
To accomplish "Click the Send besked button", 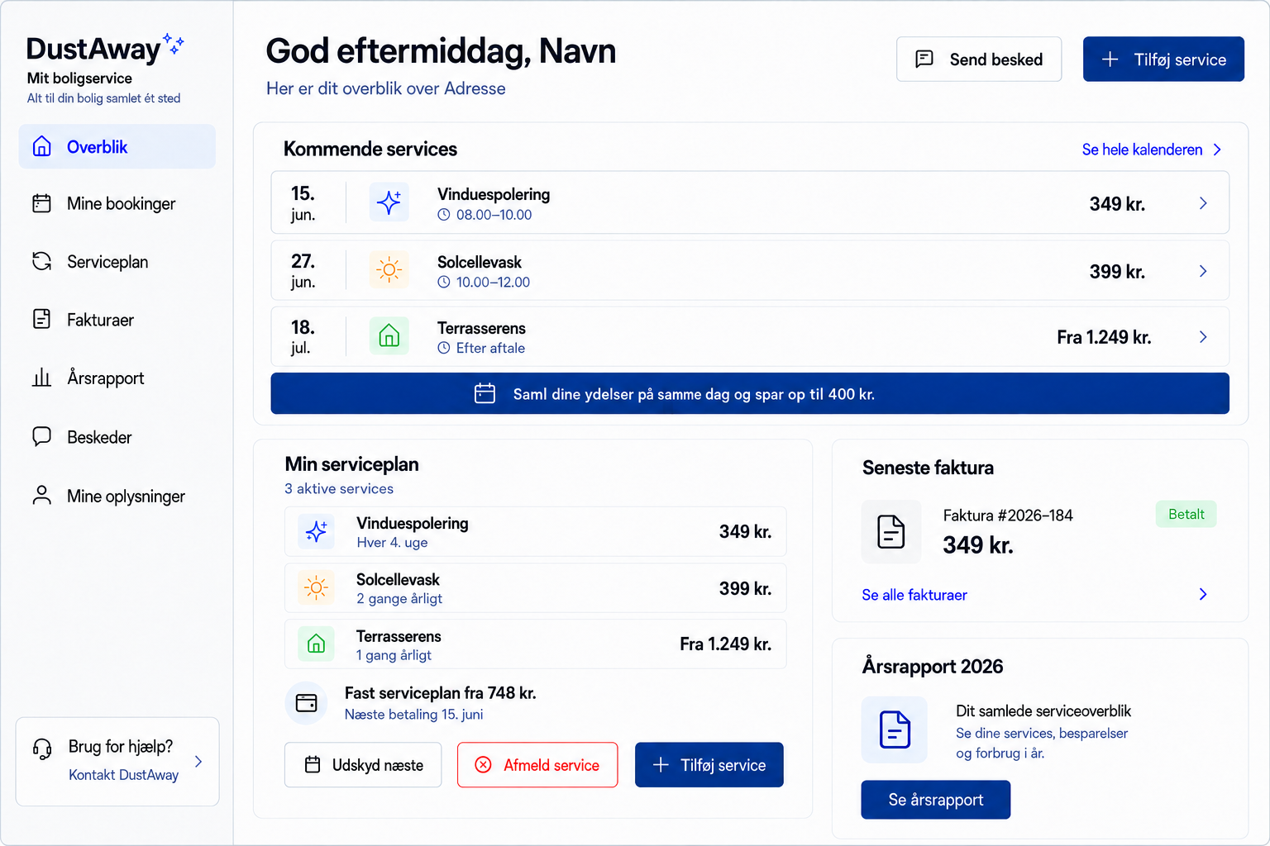I will (979, 59).
